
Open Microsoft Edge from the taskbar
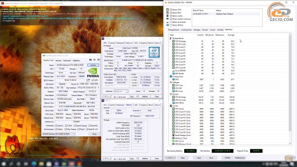34,164
